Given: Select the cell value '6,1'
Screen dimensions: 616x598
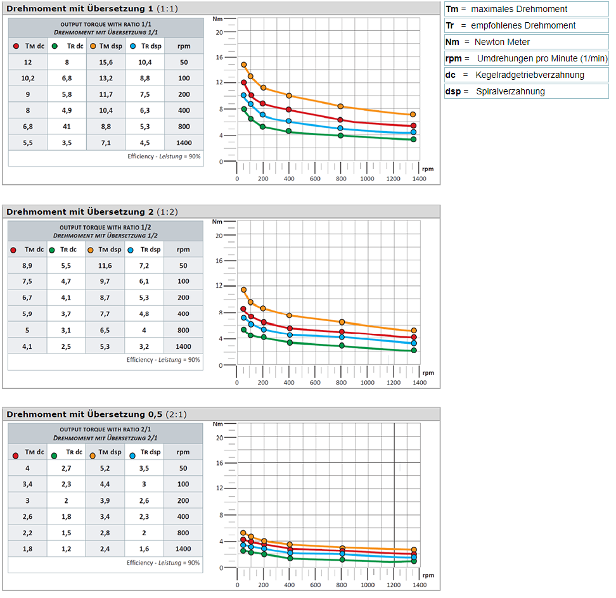Looking at the screenshot, I should pos(144,281).
